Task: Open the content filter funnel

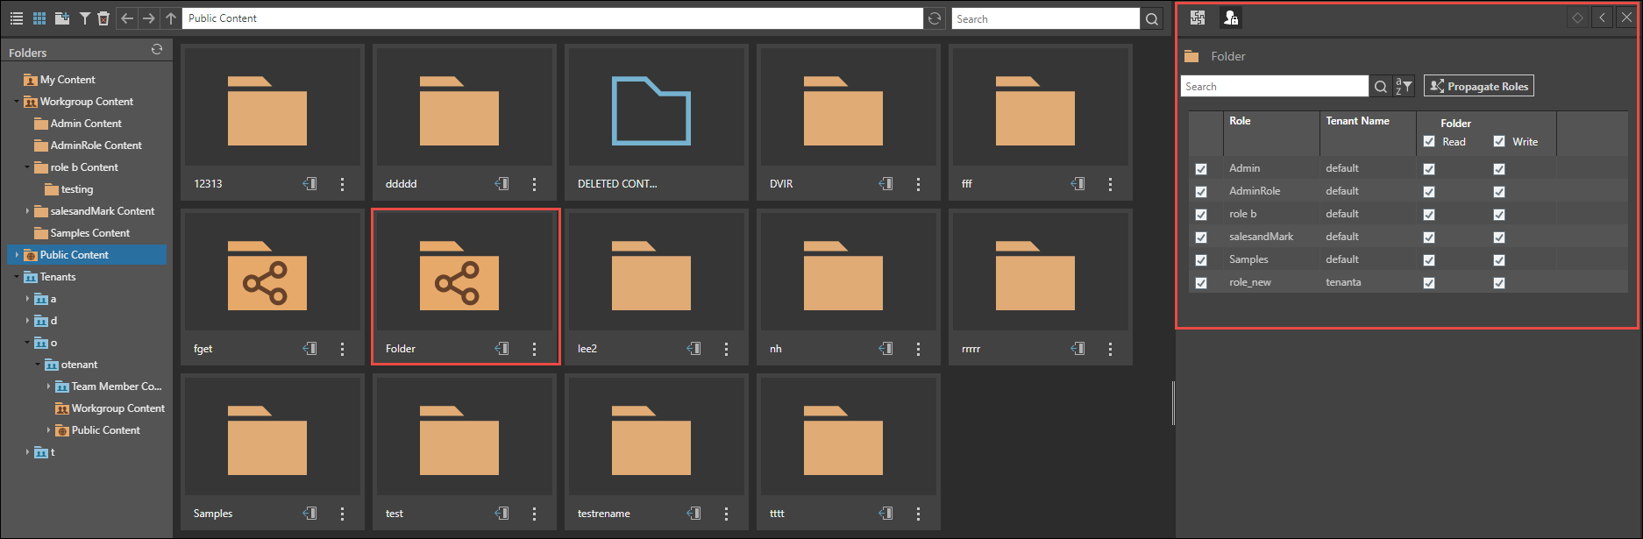Action: (x=84, y=18)
